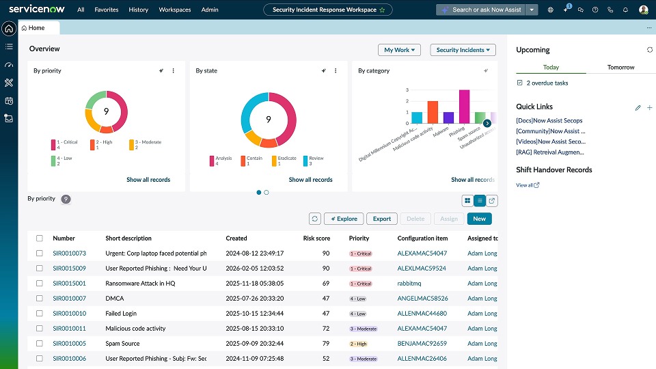This screenshot has height=369, width=656.
Task: Expand the dropdown arrow beside Now Assist search
Action: pyautogui.click(x=532, y=10)
